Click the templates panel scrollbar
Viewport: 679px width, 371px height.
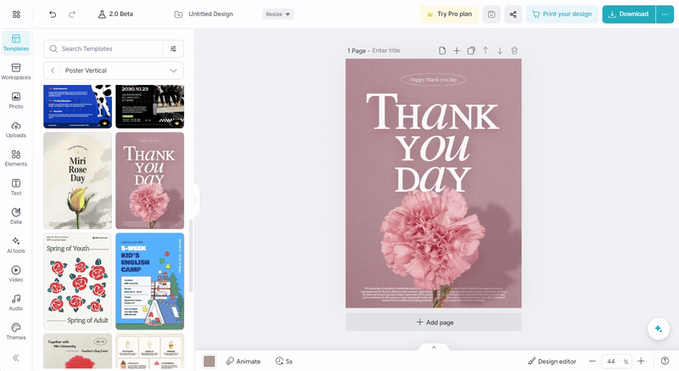coord(190,256)
